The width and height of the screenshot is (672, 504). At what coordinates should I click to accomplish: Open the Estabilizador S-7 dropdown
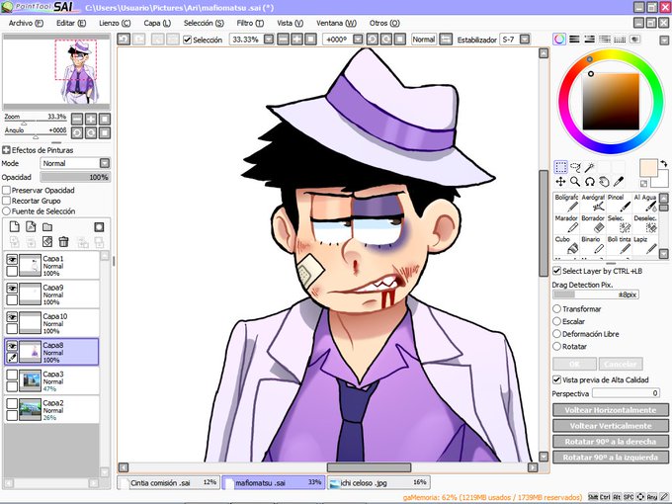click(x=525, y=40)
